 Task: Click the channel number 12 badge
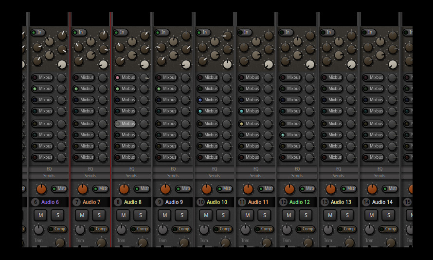[283, 202]
